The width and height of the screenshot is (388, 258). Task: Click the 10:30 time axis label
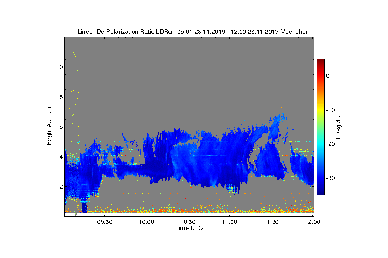(188, 222)
